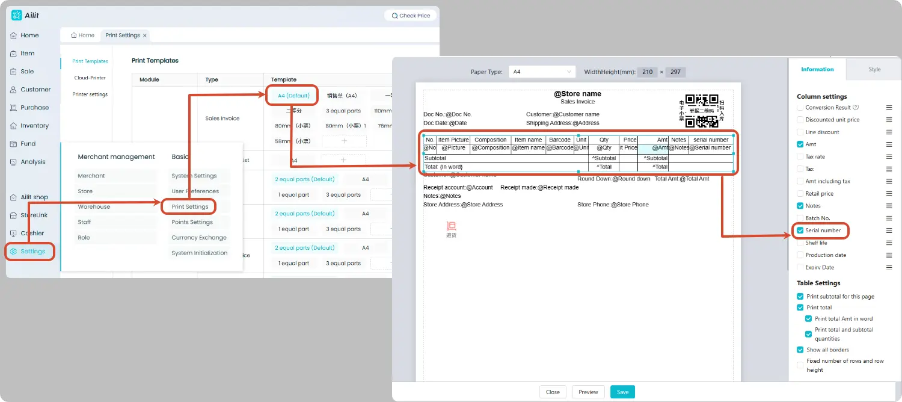Click drag handle for Line discount column
902x402 pixels.
point(889,132)
